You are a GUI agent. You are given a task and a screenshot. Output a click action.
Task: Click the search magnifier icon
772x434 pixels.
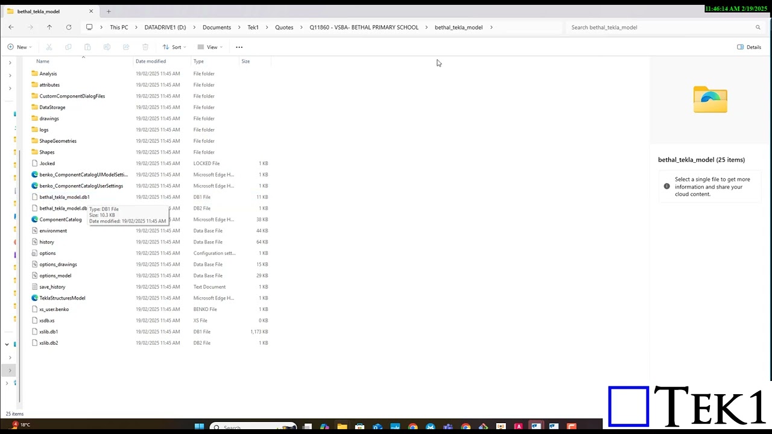click(x=758, y=27)
